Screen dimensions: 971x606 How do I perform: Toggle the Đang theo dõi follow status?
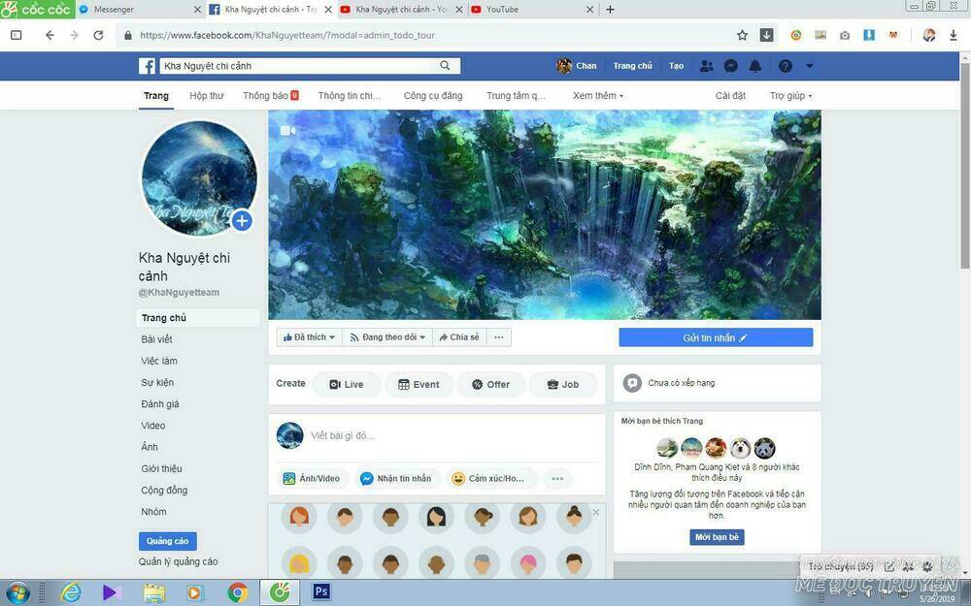(385, 336)
